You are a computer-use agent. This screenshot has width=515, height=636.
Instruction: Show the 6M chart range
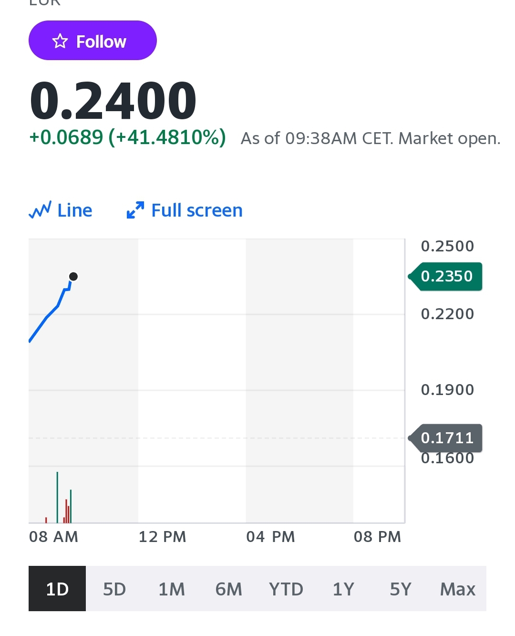[x=229, y=589]
